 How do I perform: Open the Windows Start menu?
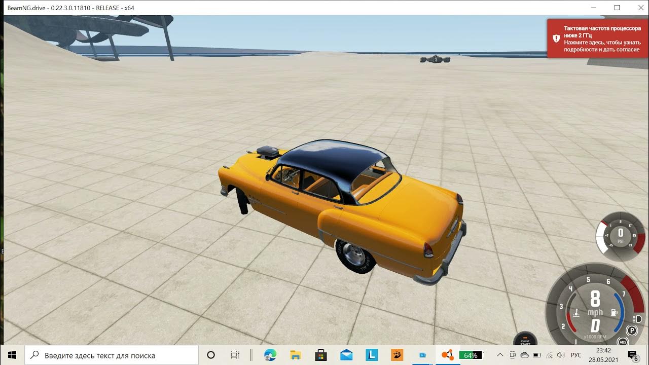coord(12,355)
